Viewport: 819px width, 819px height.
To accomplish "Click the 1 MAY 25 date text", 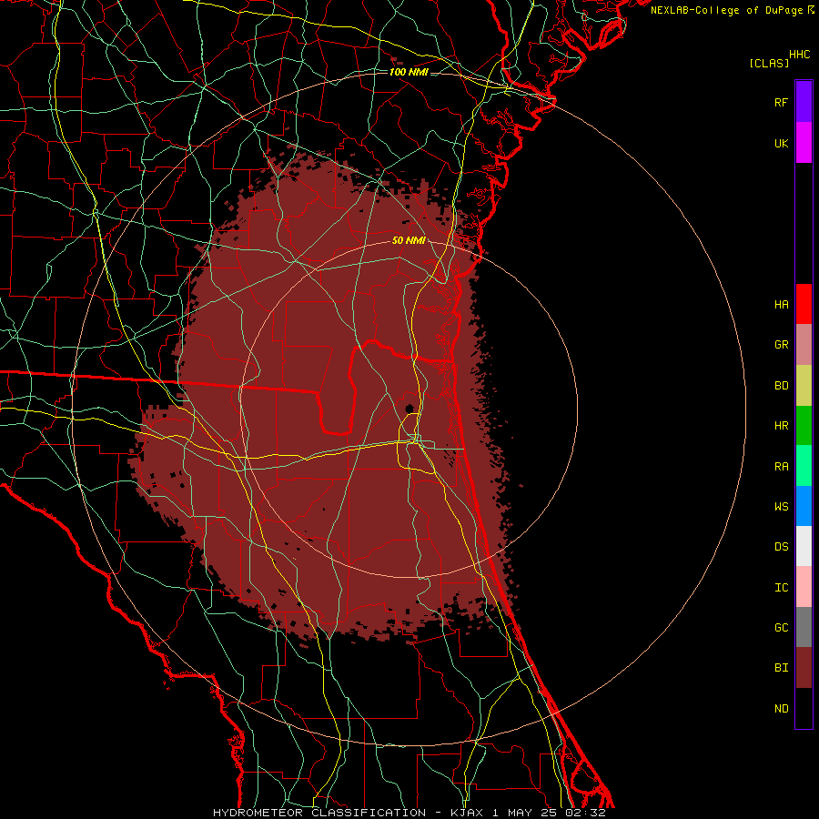I will tap(525, 813).
